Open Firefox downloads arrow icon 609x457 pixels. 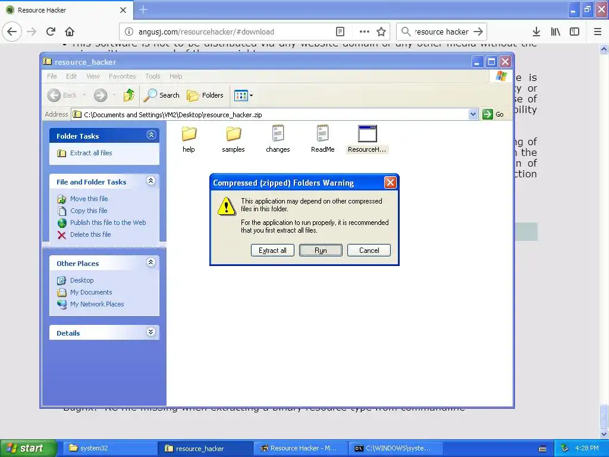[536, 32]
